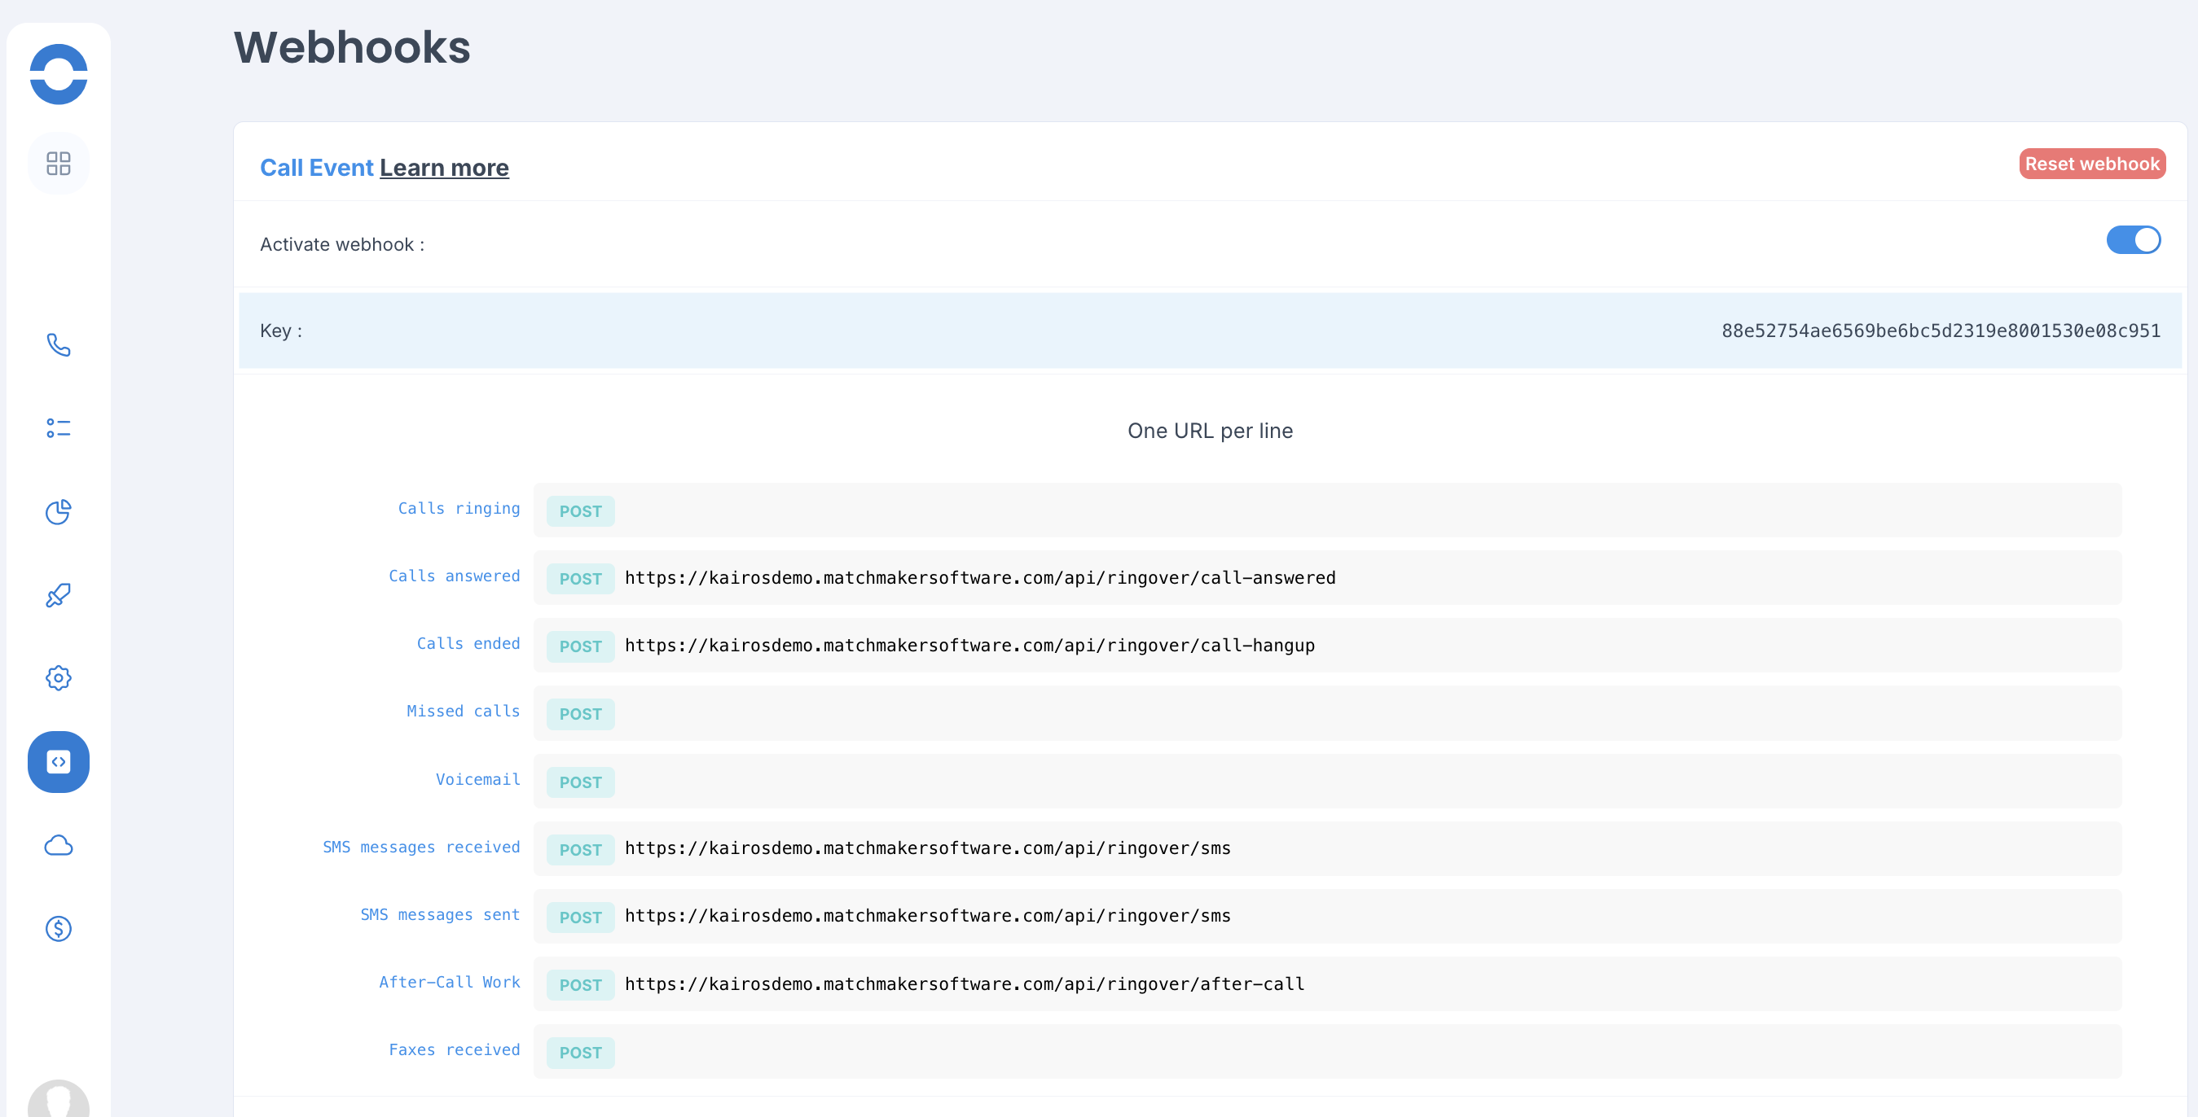Click the Call Event heading

pyautogui.click(x=317, y=168)
